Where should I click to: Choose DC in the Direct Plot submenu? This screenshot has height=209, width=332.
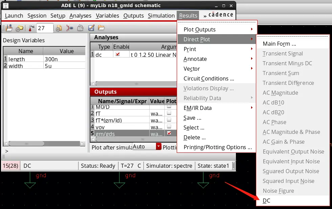click(293, 201)
